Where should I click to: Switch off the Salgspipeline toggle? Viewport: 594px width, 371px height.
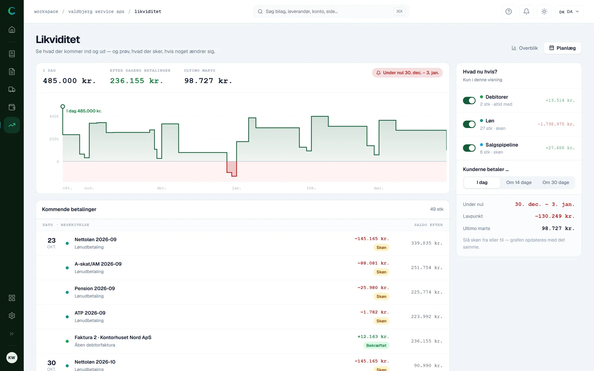tap(469, 148)
